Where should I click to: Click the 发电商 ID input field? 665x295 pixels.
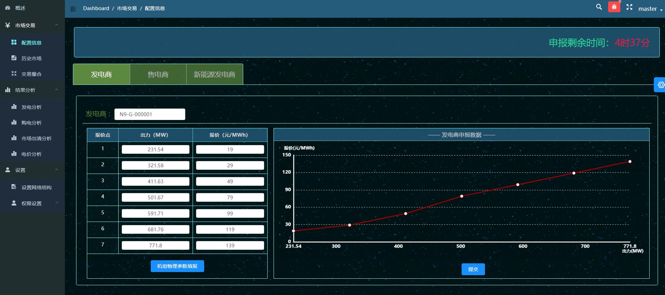coord(150,114)
